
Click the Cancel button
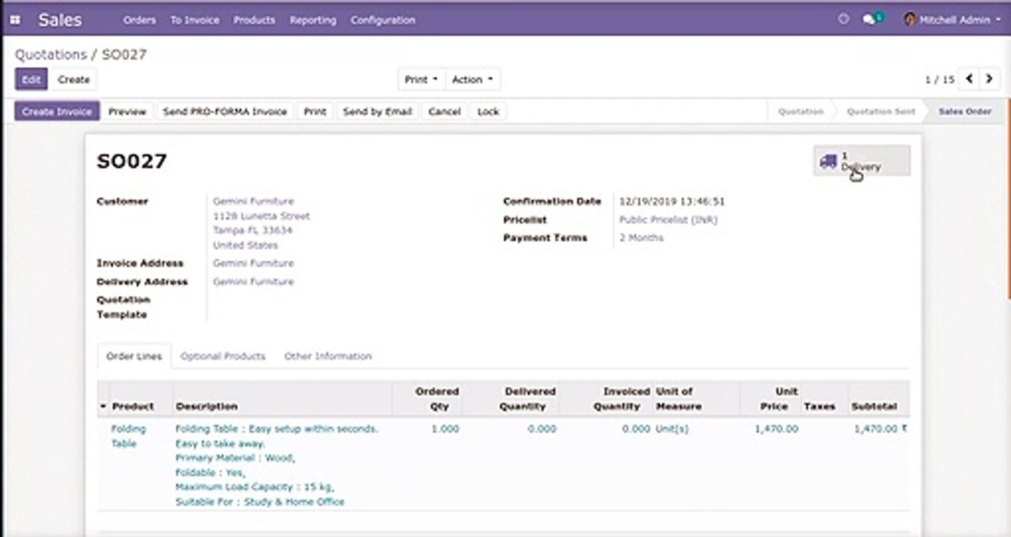[x=445, y=111]
